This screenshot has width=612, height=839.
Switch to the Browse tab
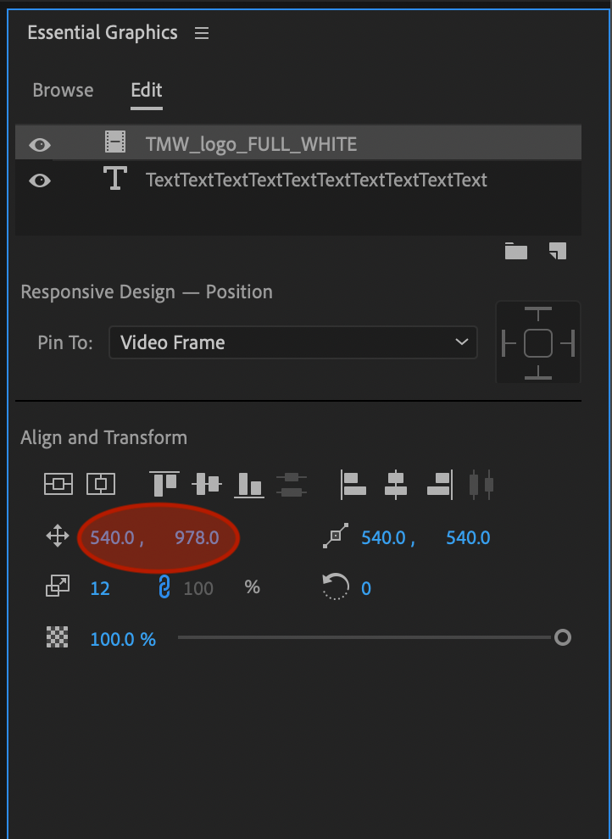[63, 90]
